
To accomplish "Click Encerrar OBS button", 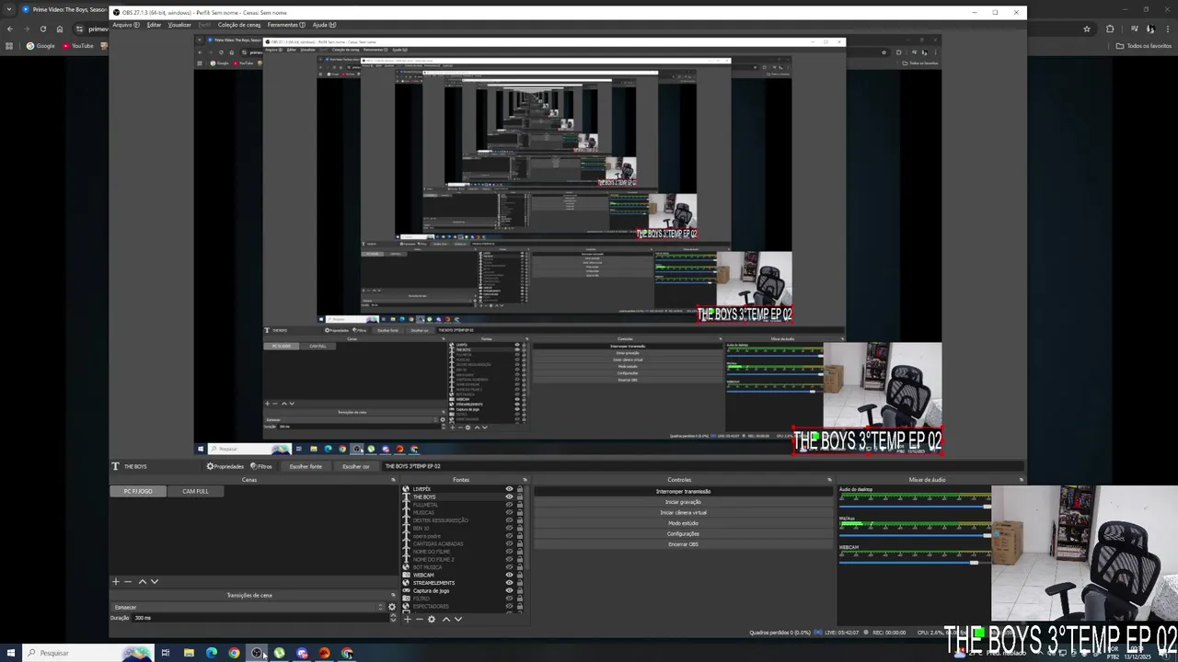I will coord(683,544).
